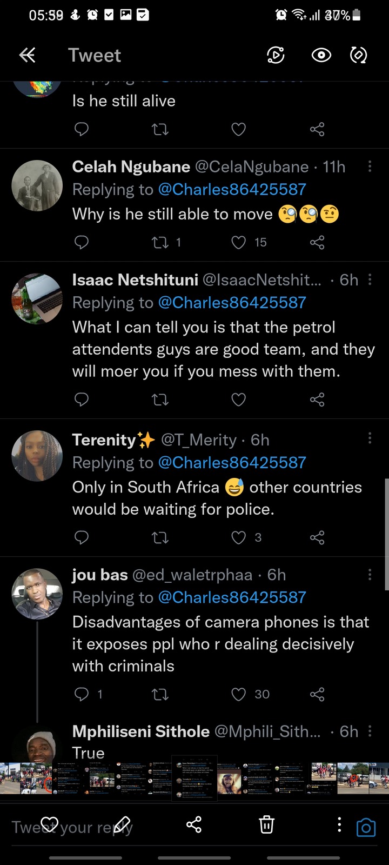
Task: Open jou bas's profile picture
Action: [37, 593]
